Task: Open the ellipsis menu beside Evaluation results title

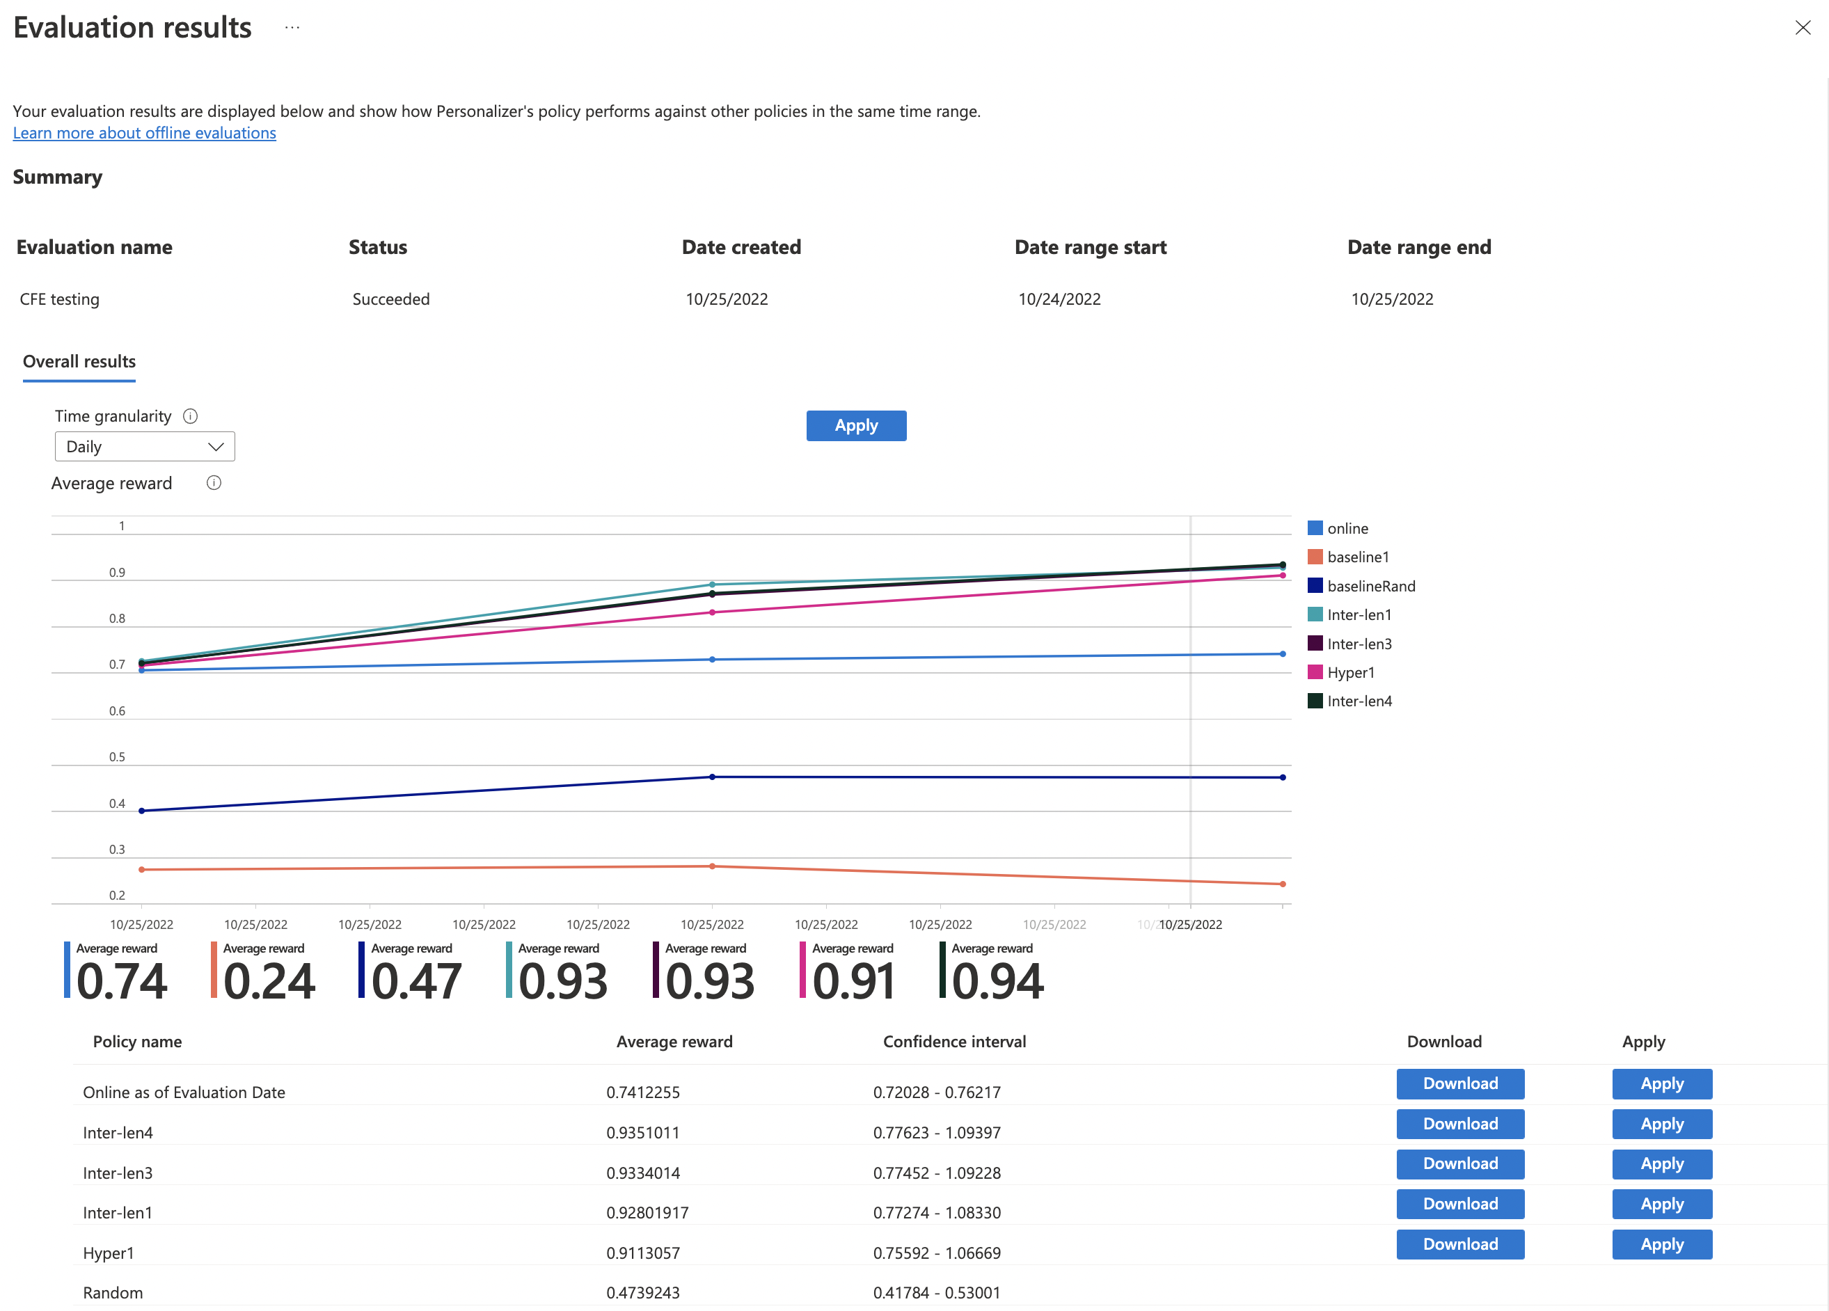Action: (291, 26)
